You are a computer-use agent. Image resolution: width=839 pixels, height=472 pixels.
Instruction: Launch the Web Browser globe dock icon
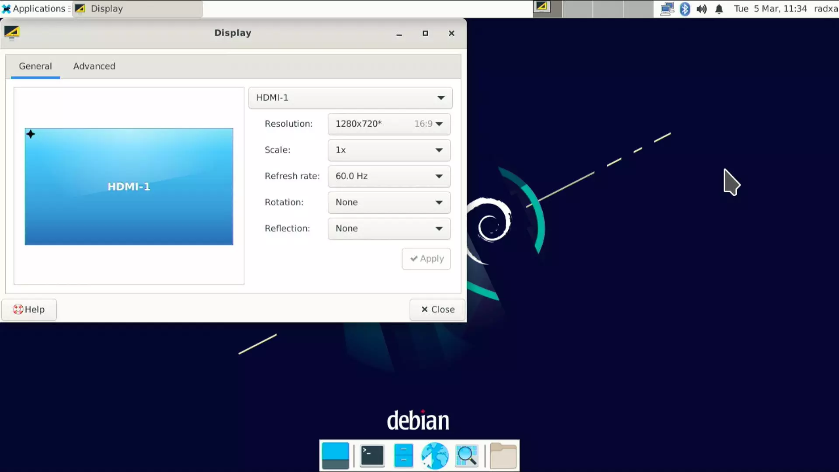(435, 456)
